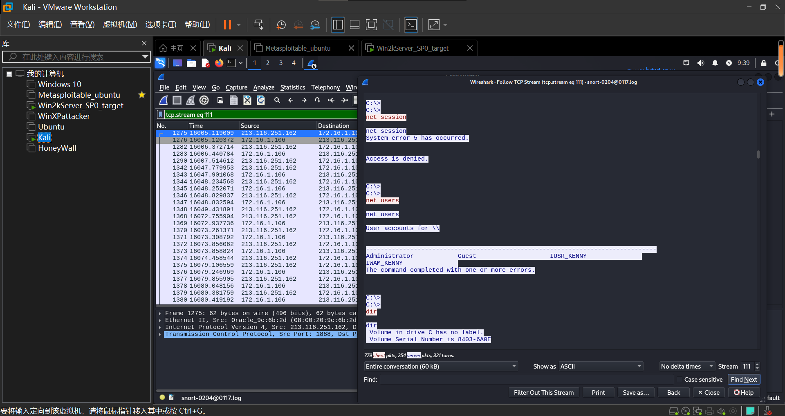The image size is (785, 416).
Task: Open the Entire conversation dropdown
Action: (x=441, y=367)
